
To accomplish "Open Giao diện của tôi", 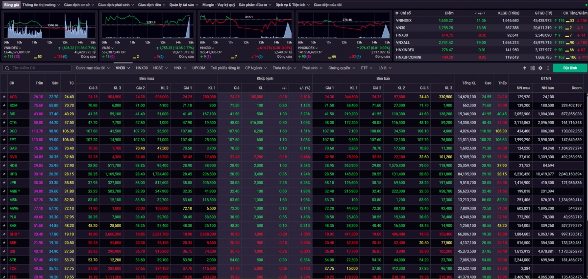I will pos(327,4).
